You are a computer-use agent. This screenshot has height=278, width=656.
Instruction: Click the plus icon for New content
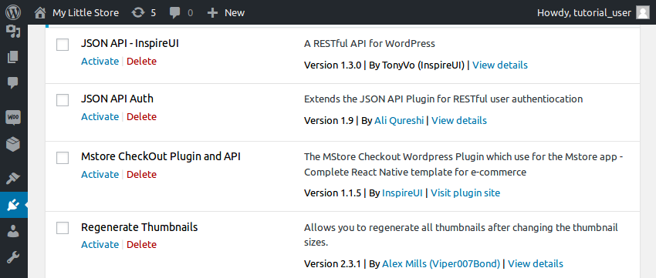pos(212,13)
